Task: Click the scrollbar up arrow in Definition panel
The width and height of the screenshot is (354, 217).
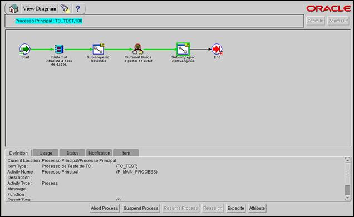Action: point(347,160)
